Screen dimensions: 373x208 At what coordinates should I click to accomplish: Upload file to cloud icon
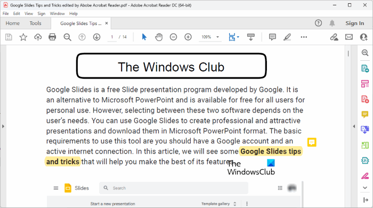(x=38, y=37)
